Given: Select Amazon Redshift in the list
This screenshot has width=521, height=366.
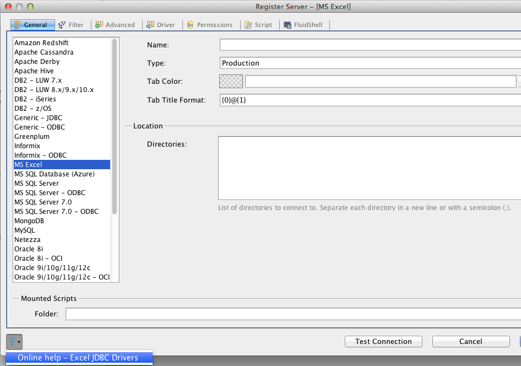Looking at the screenshot, I should click(62, 43).
